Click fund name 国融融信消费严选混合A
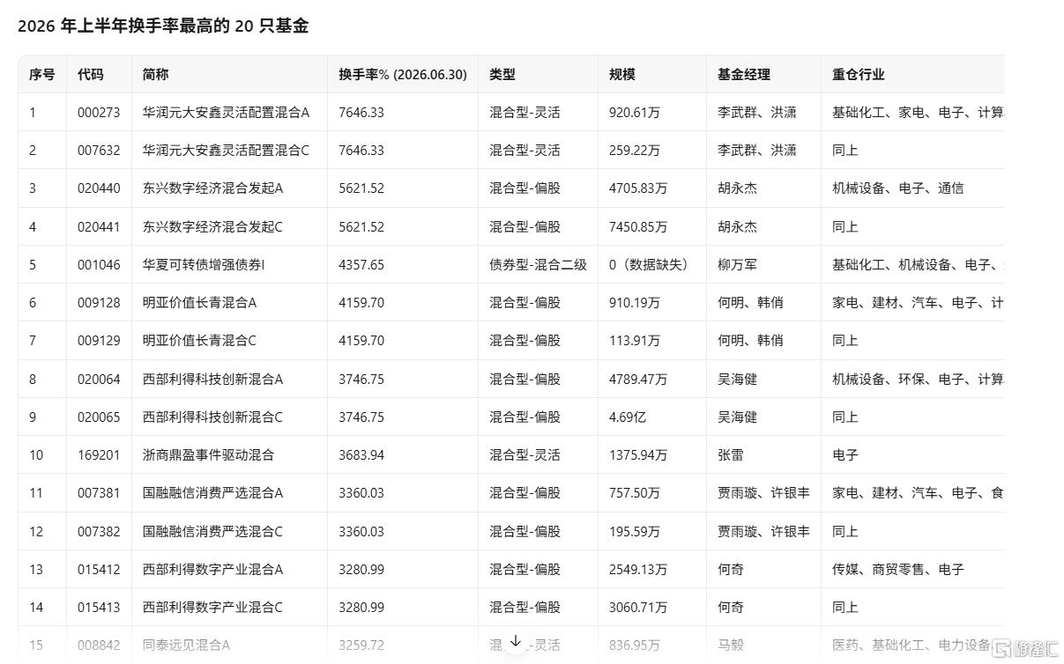Image resolution: width=1064 pixels, height=664 pixels. tap(212, 493)
